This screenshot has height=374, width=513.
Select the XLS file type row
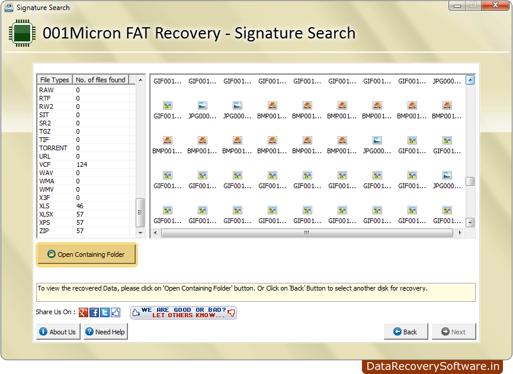86,206
